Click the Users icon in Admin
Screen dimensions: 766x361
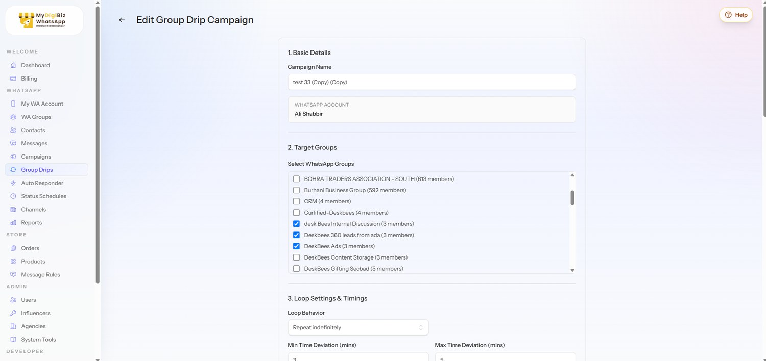[x=13, y=300]
